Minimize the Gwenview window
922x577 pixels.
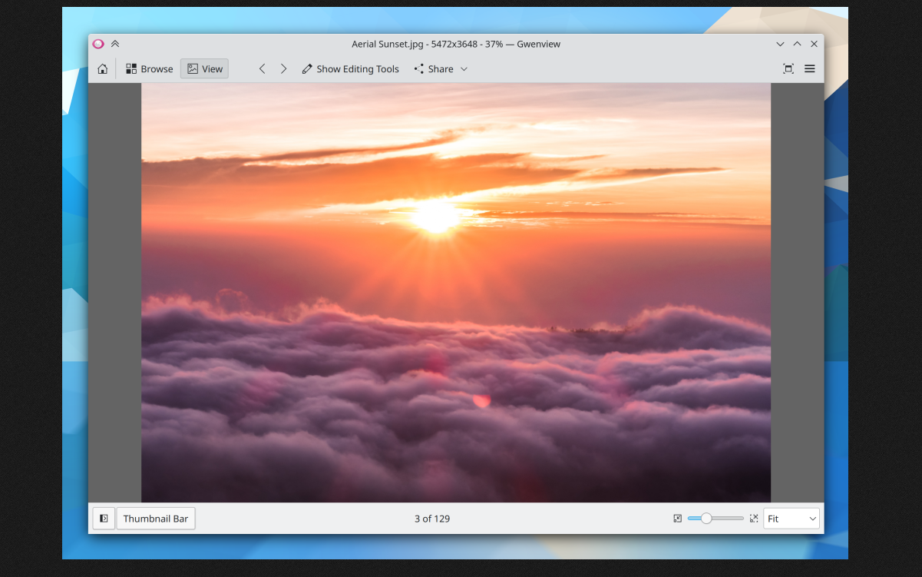780,45
